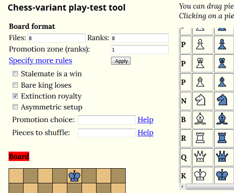Select the white knight piece icon

[200, 100]
